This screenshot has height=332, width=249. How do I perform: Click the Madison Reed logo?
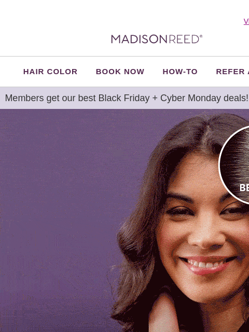tap(157, 39)
